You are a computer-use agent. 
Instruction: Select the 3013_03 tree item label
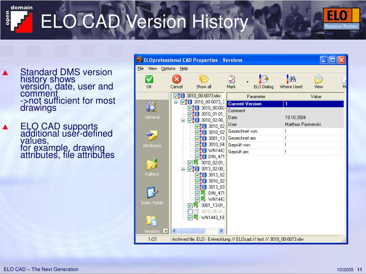216,187
